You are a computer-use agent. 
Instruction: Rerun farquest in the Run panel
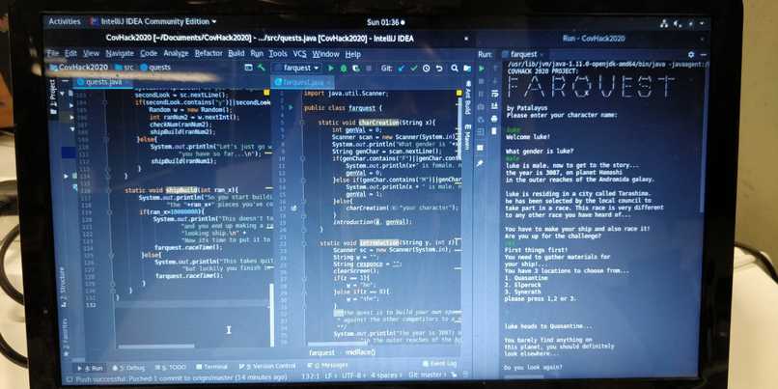pos(482,68)
